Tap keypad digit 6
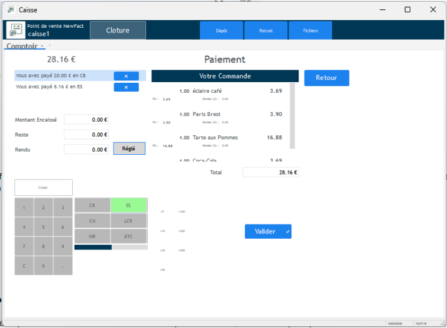The image size is (447, 328). pos(63,227)
